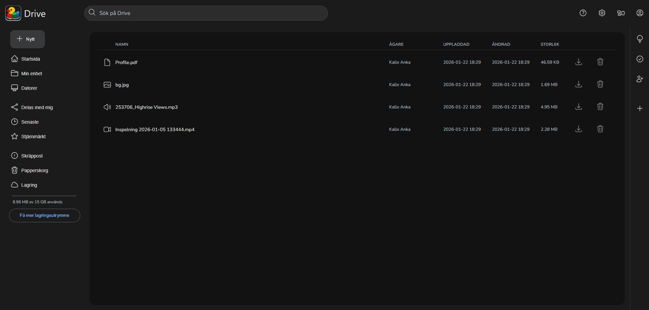Sort files by Storlek column header
The height and width of the screenshot is (310, 649).
550,44
